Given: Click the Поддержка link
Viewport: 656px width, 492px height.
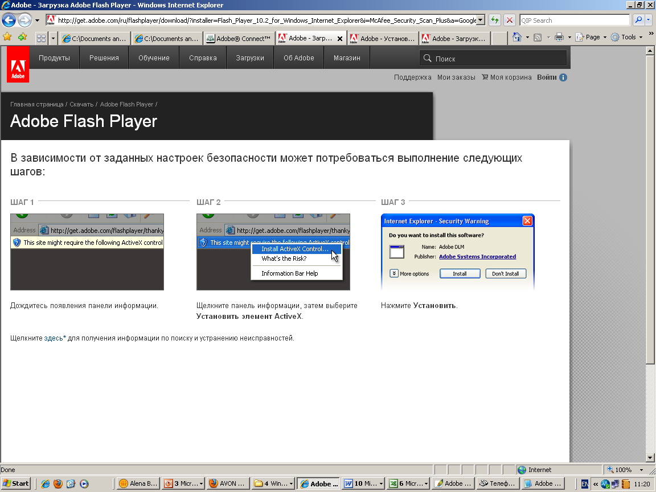Looking at the screenshot, I should [412, 77].
